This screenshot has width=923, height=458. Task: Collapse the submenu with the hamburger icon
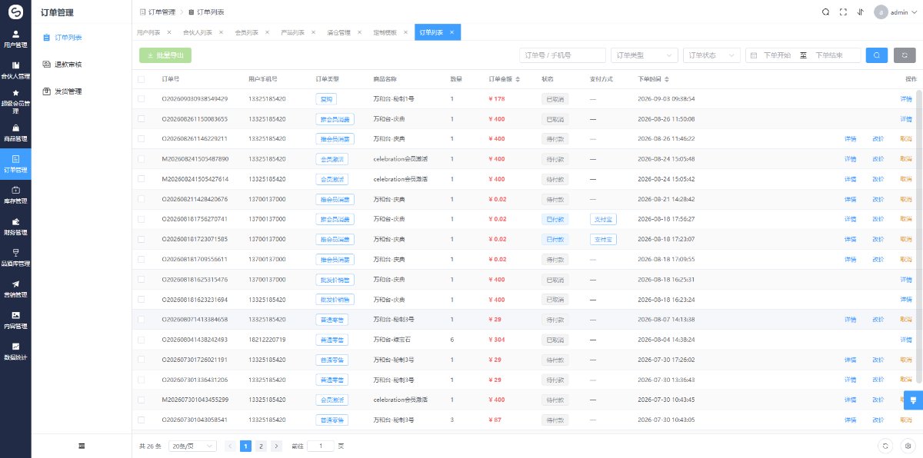[82, 446]
